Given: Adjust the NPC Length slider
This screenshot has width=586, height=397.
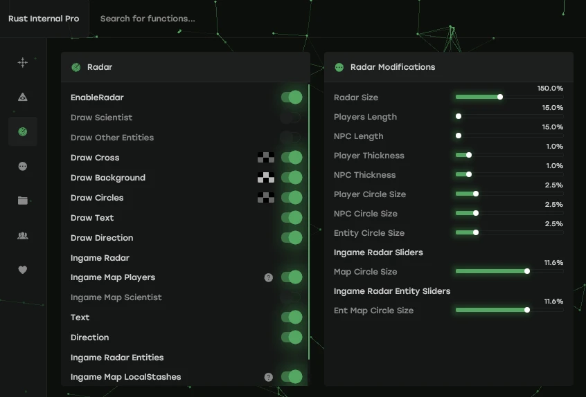Looking at the screenshot, I should click(509, 136).
